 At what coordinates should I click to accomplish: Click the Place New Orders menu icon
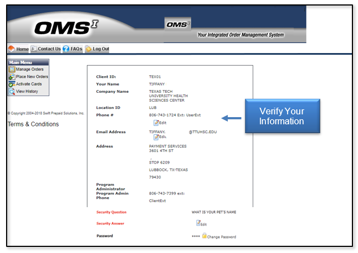pyautogui.click(x=12, y=77)
